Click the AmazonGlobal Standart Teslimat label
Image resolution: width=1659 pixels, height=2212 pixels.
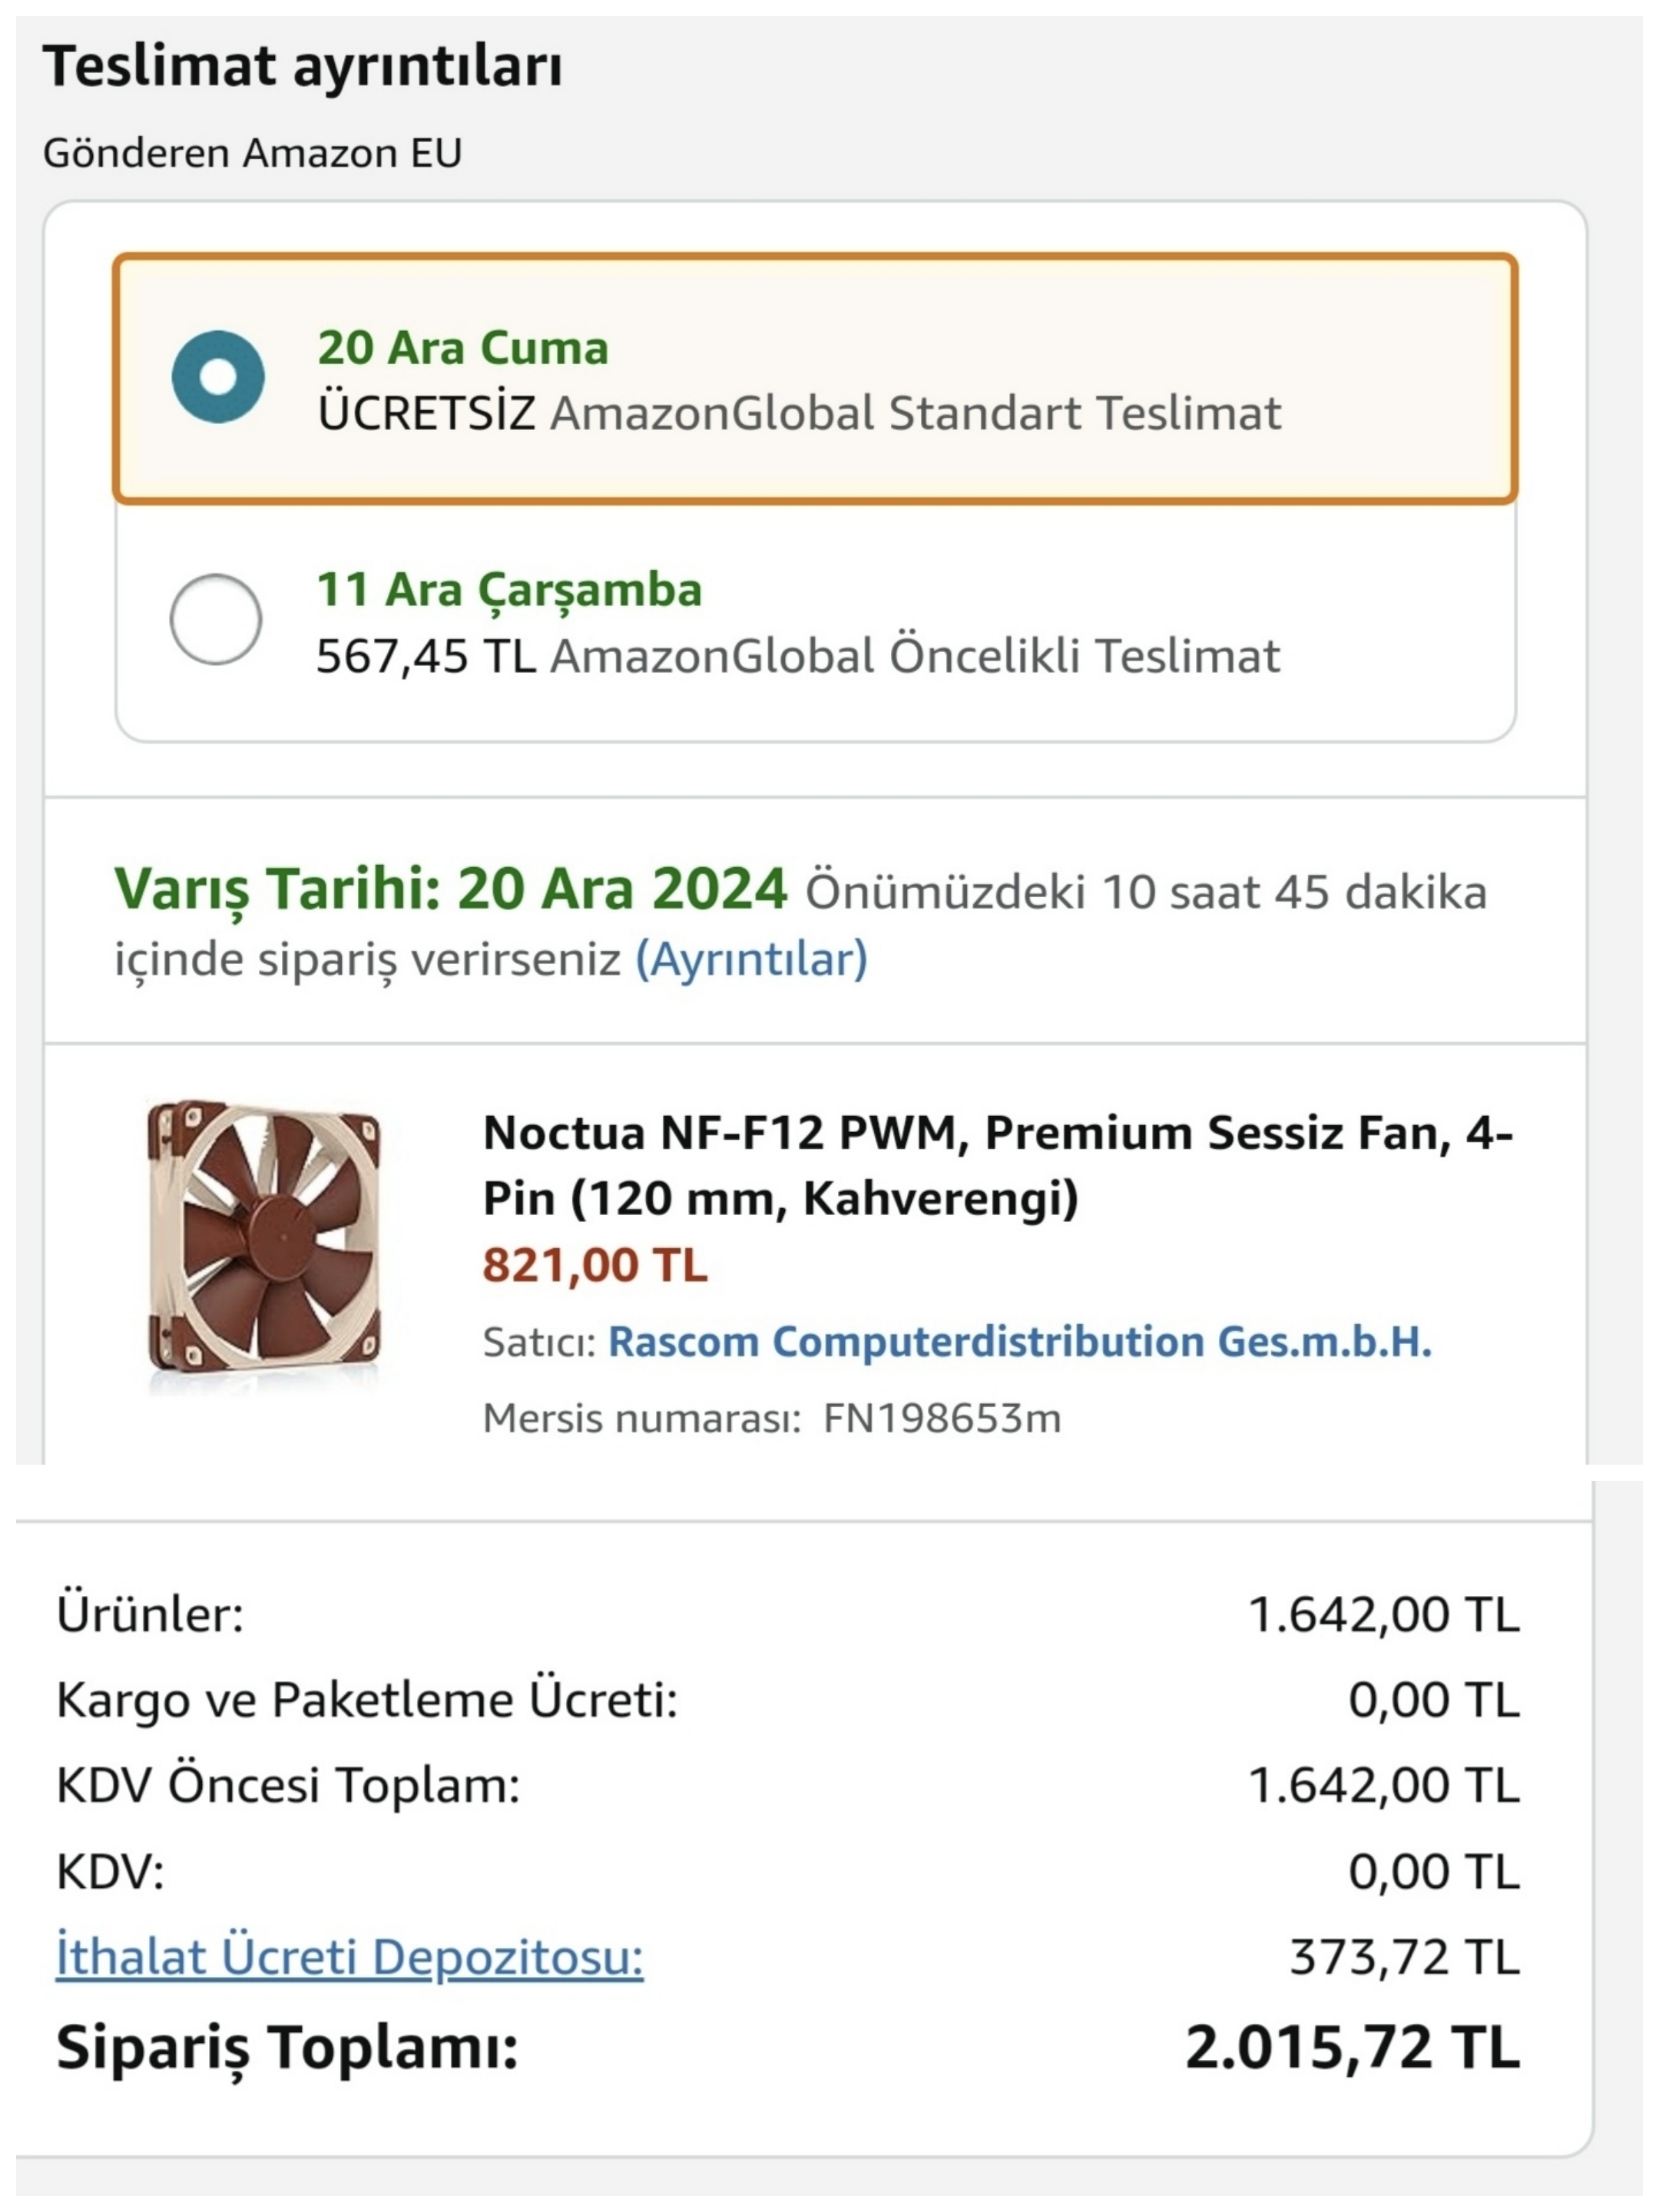[915, 413]
